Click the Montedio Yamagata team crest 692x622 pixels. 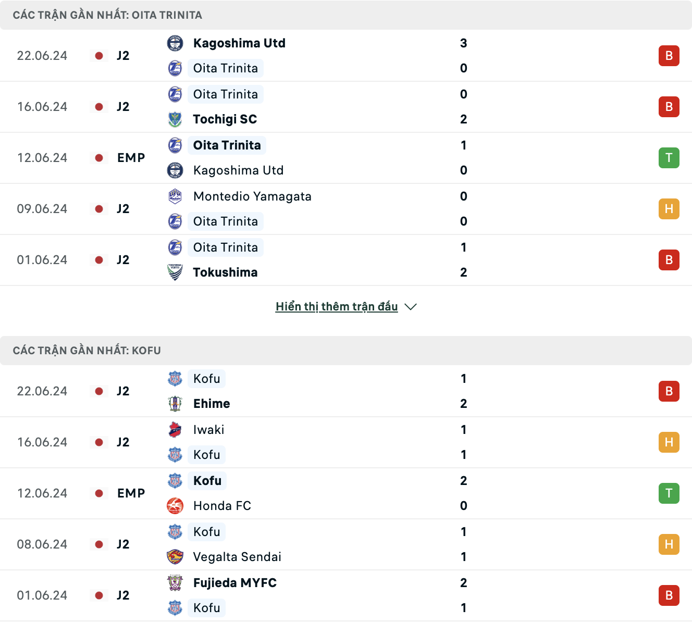click(175, 196)
